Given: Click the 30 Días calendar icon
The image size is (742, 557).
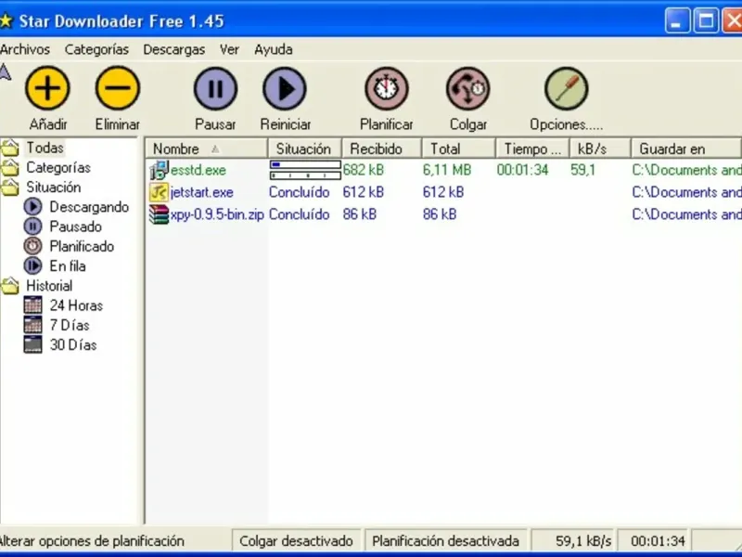Looking at the screenshot, I should (x=32, y=344).
